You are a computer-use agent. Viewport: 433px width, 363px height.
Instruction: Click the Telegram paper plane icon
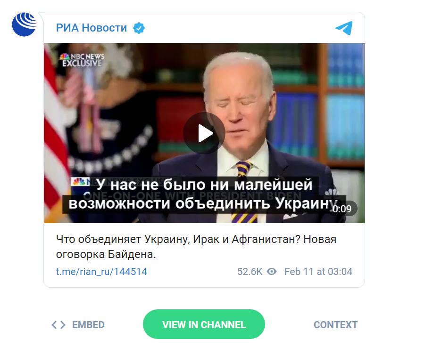(344, 28)
